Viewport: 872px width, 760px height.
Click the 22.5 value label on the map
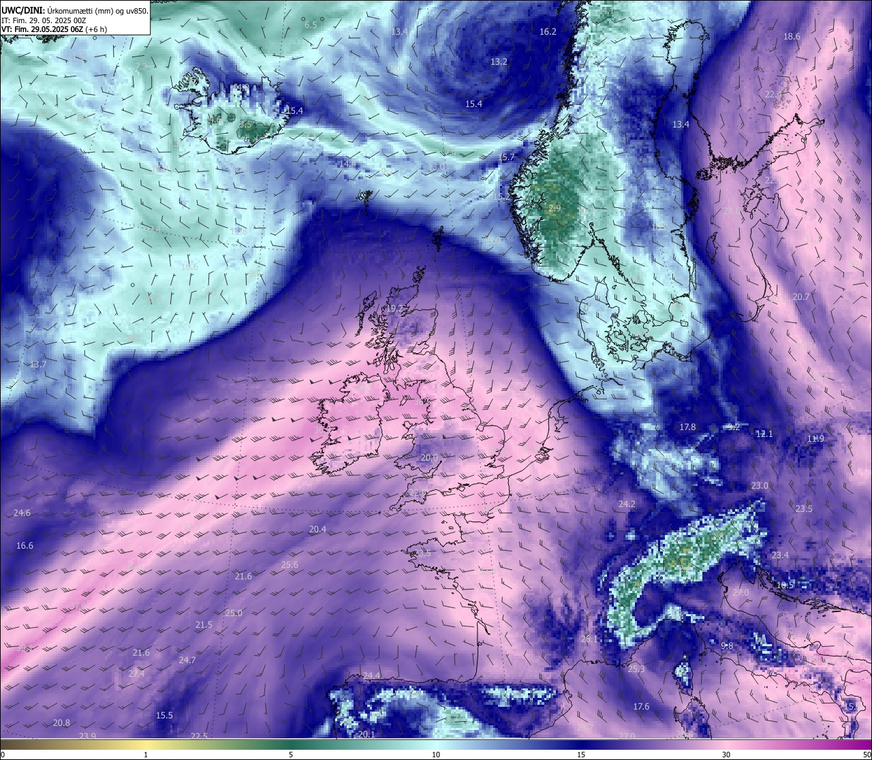tap(199, 736)
